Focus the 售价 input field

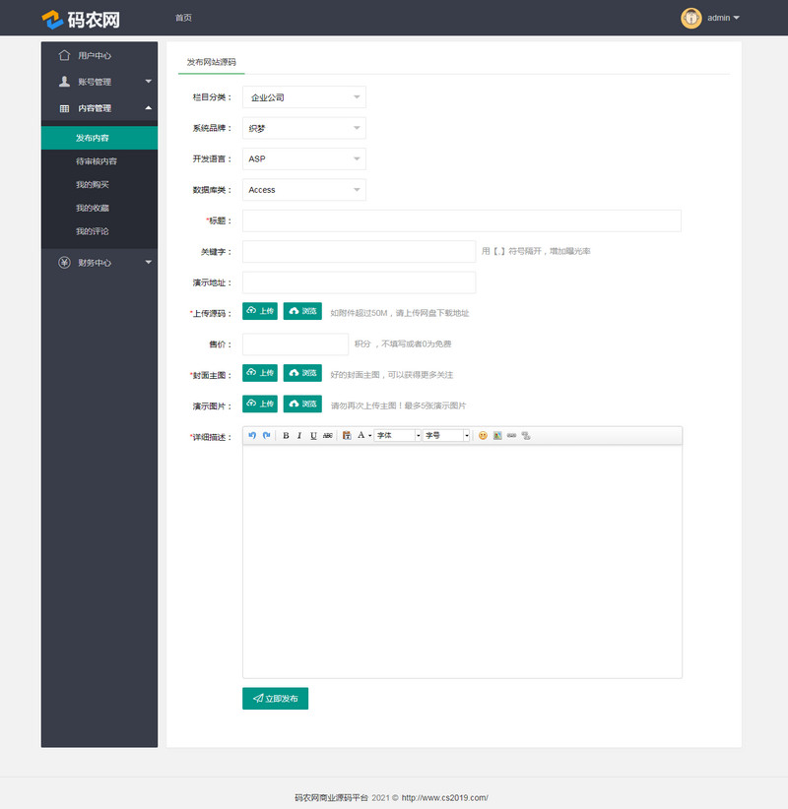[x=295, y=344]
